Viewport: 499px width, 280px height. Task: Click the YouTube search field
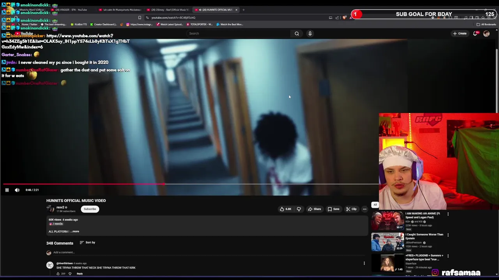239,33
